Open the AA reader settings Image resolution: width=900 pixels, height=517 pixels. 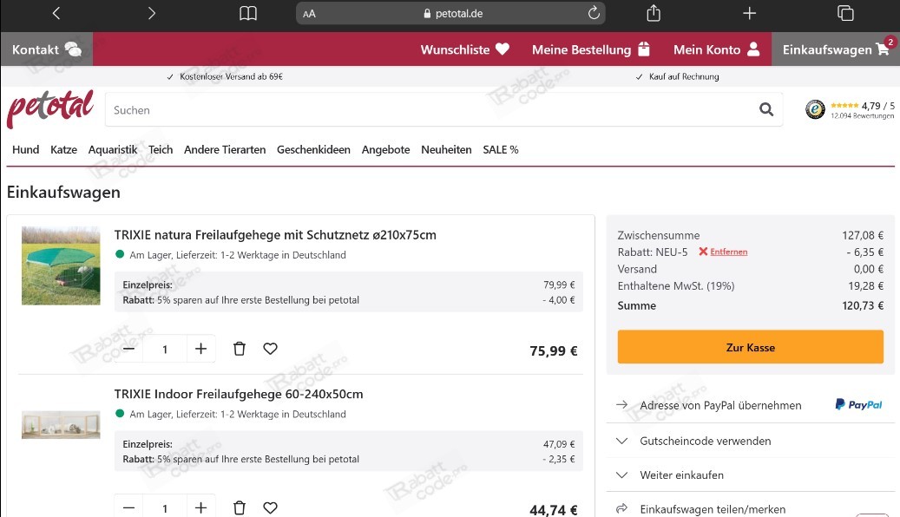point(309,14)
